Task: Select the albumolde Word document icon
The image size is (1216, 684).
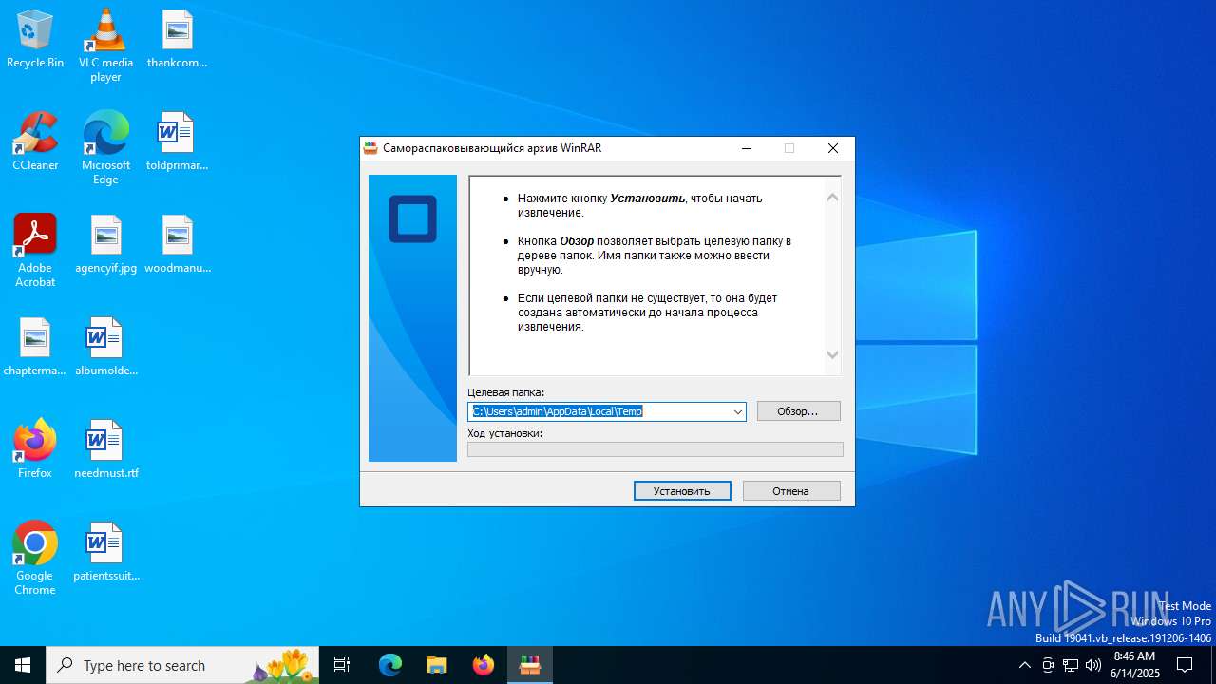Action: click(105, 347)
